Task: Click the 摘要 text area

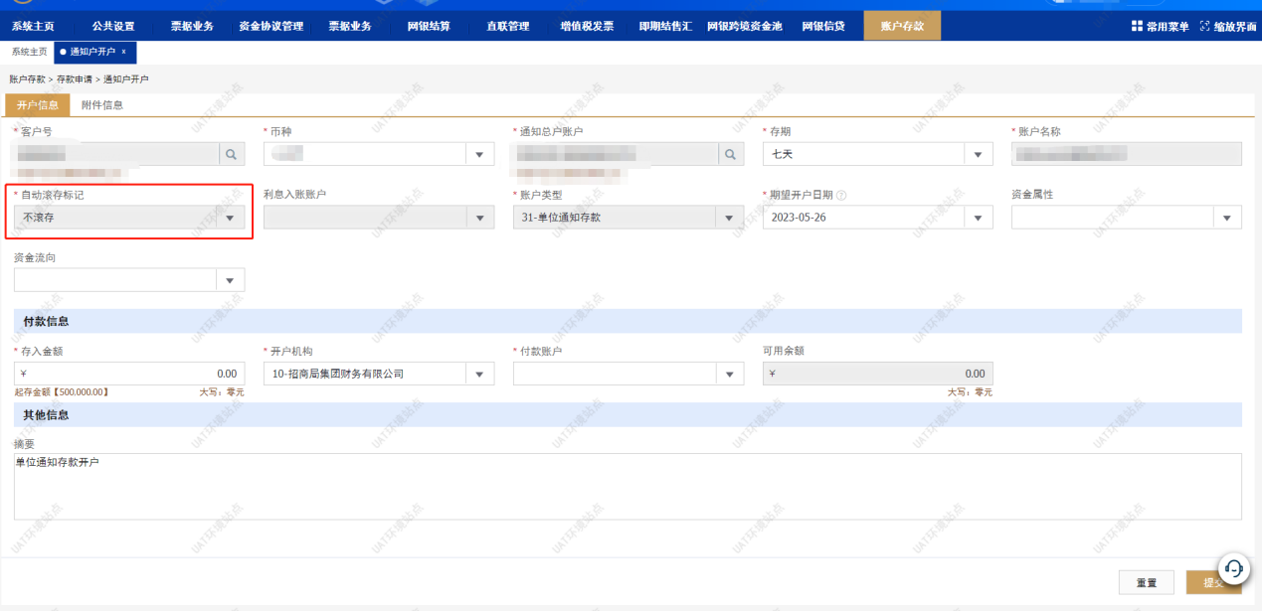Action: click(627, 487)
